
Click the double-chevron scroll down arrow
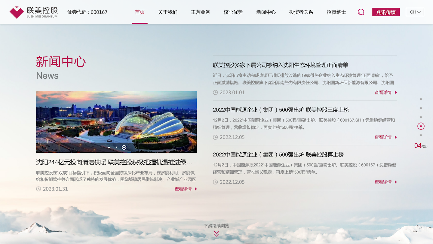point(216,234)
